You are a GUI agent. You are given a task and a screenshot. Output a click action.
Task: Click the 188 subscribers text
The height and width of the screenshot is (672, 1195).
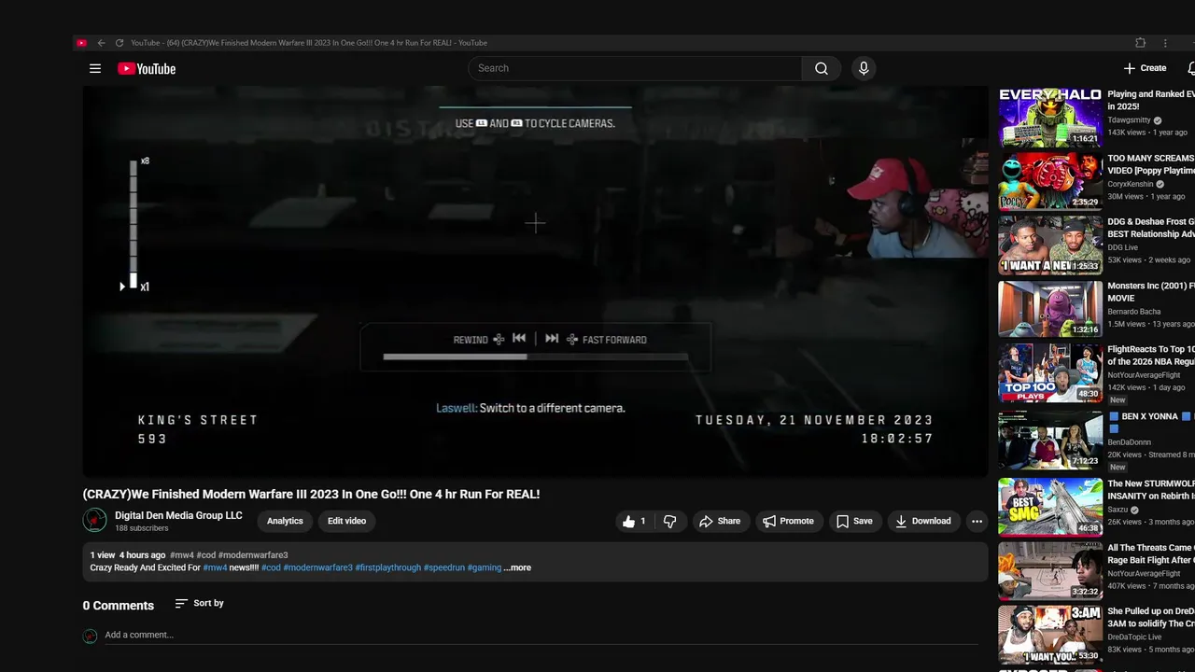(142, 528)
